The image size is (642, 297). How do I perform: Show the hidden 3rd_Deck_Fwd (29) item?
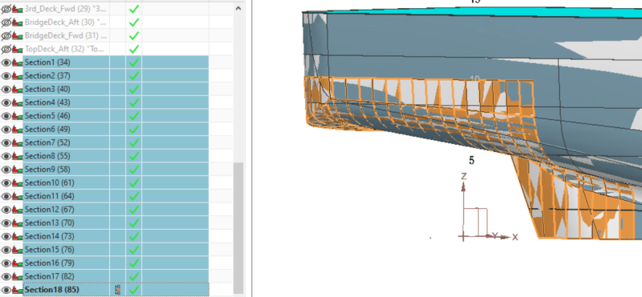(x=6, y=9)
